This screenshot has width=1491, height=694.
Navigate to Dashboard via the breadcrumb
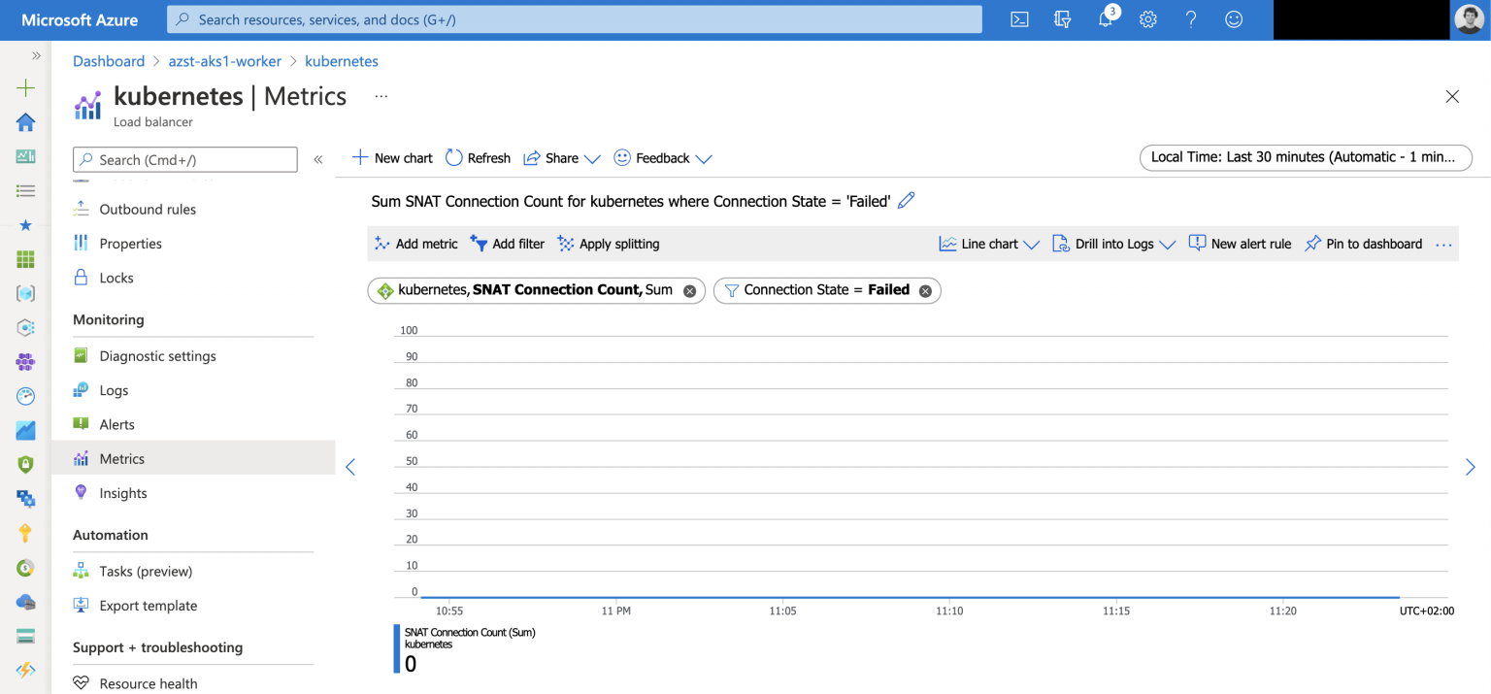click(x=109, y=60)
